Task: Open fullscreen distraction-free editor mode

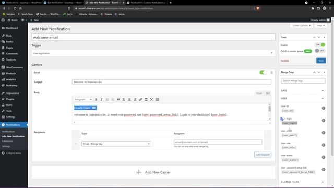Action: [152, 100]
